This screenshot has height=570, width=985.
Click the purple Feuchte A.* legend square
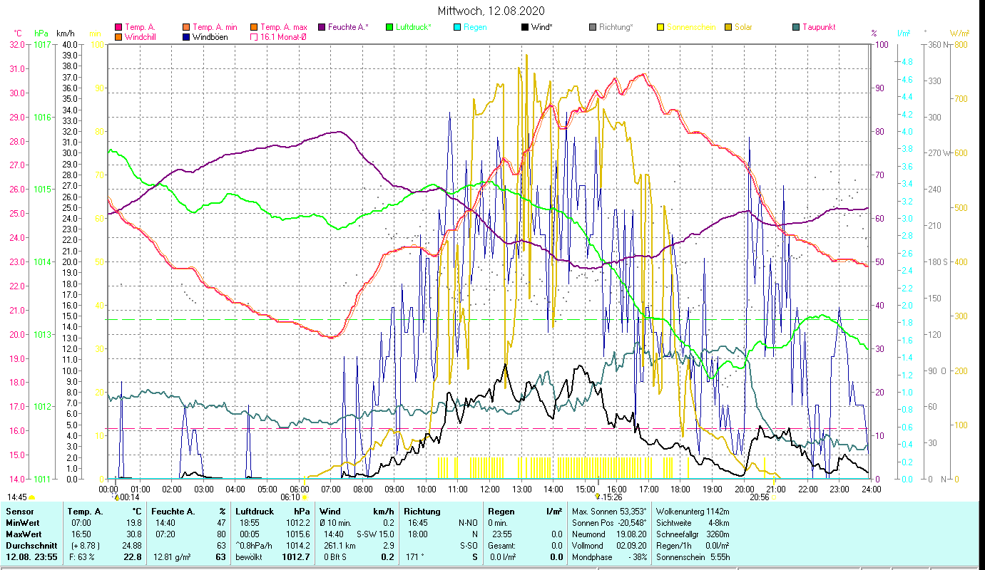point(321,27)
